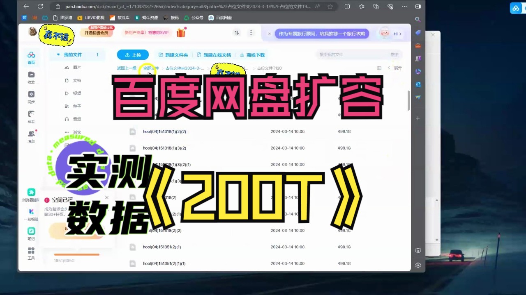Open Outlook icon in Edge sidebar
Image resolution: width=526 pixels, height=295 pixels.
418,84
